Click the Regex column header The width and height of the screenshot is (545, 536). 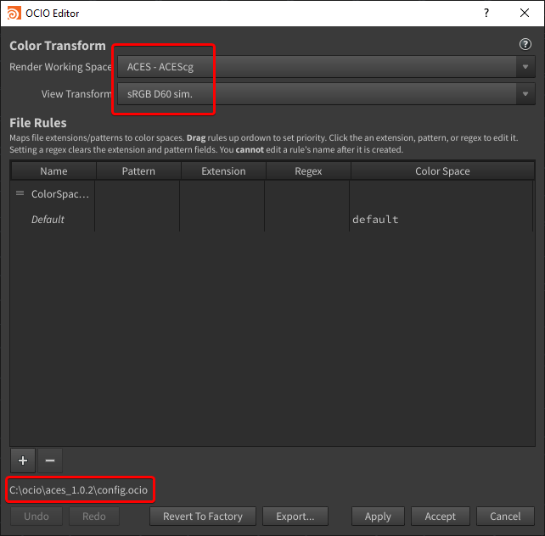(308, 171)
